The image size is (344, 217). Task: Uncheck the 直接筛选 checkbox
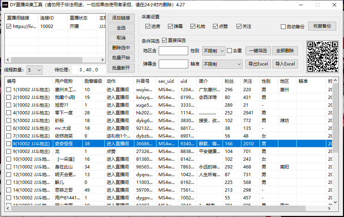[x=165, y=40]
